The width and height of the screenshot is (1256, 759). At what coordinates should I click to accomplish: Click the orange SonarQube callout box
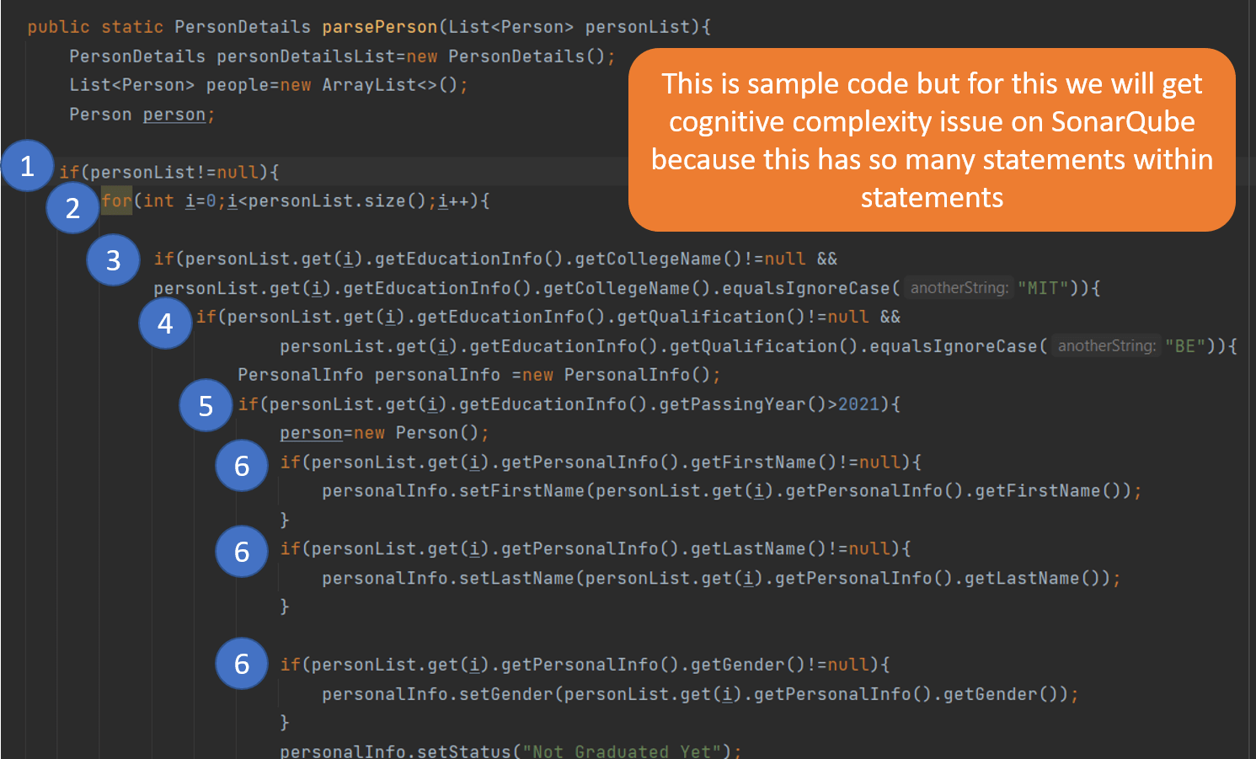tap(932, 140)
